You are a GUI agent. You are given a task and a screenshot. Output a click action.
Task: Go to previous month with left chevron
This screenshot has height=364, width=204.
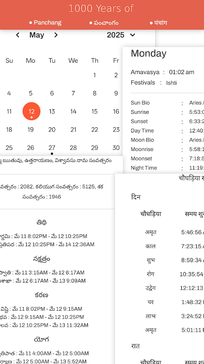coord(18,35)
